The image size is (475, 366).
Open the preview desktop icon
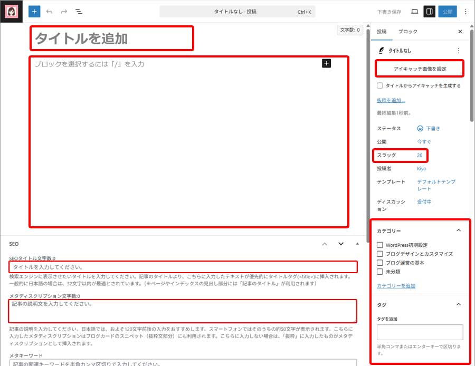[x=414, y=11]
